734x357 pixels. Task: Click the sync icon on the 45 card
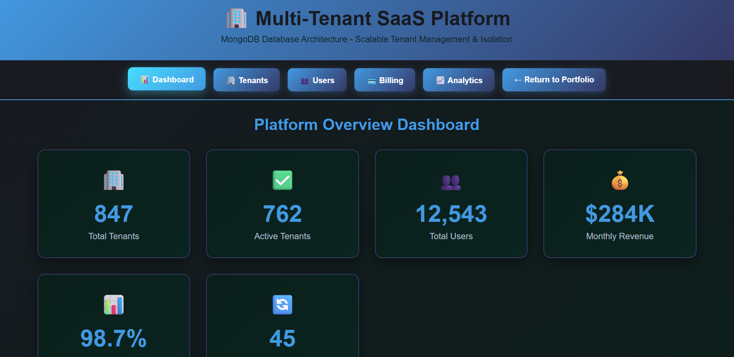point(282,304)
